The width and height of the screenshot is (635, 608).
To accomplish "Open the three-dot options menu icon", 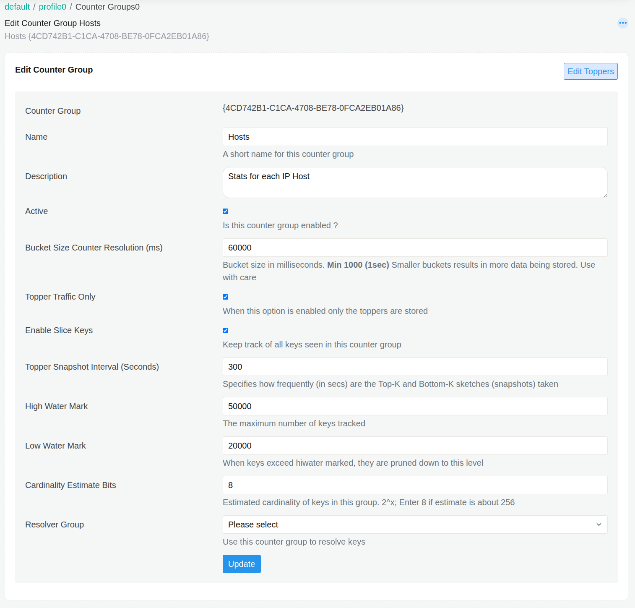I will tap(623, 23).
